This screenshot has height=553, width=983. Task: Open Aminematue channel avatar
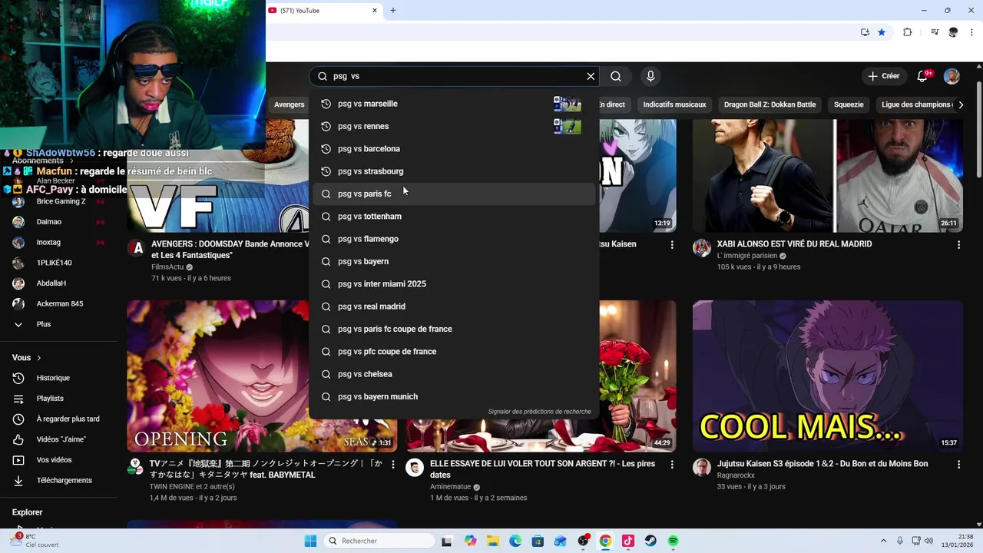pyautogui.click(x=415, y=468)
